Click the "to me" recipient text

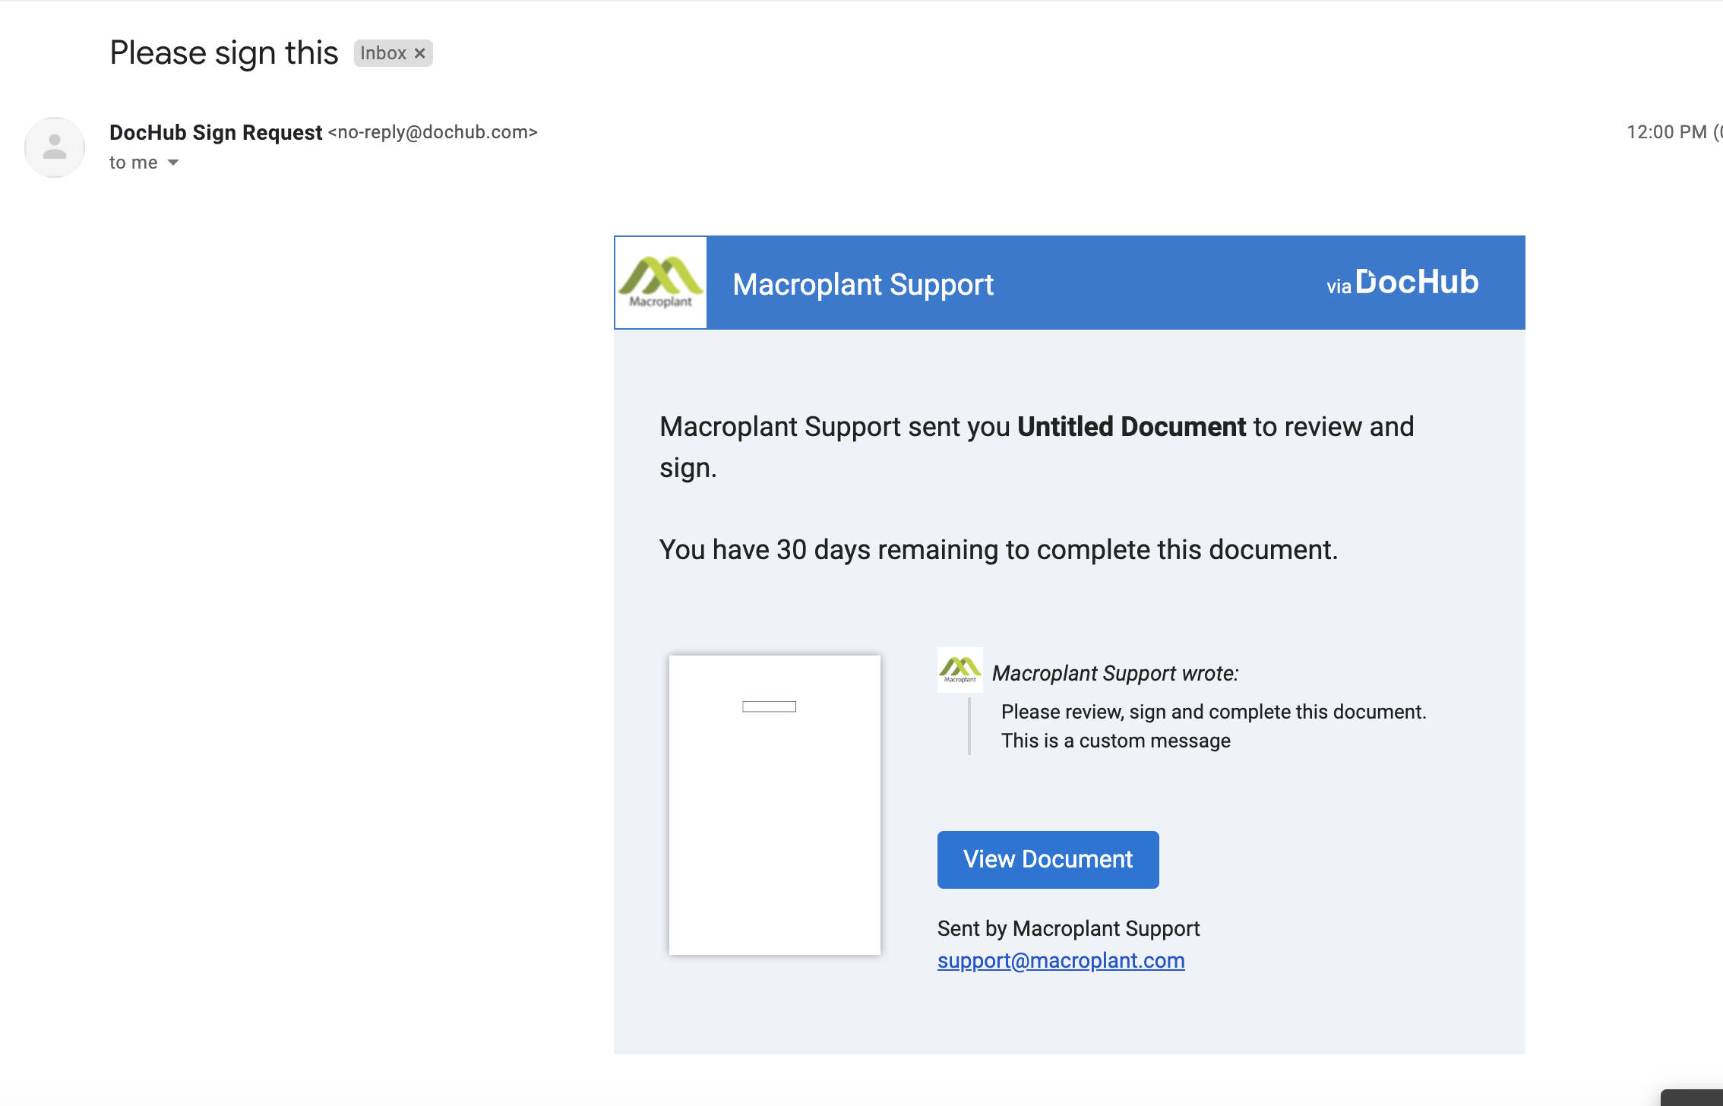point(133,163)
